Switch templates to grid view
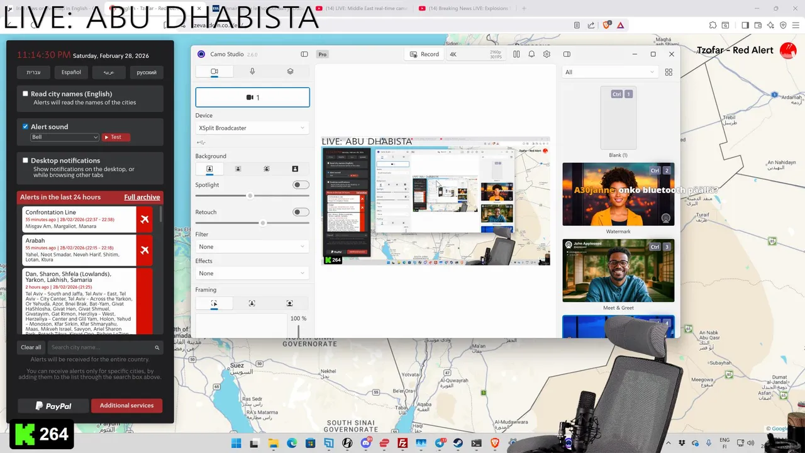This screenshot has width=805, height=453. pos(669,72)
